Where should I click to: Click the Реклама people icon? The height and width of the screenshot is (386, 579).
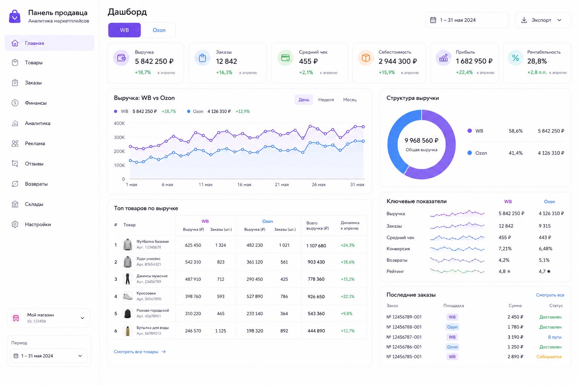(x=15, y=144)
